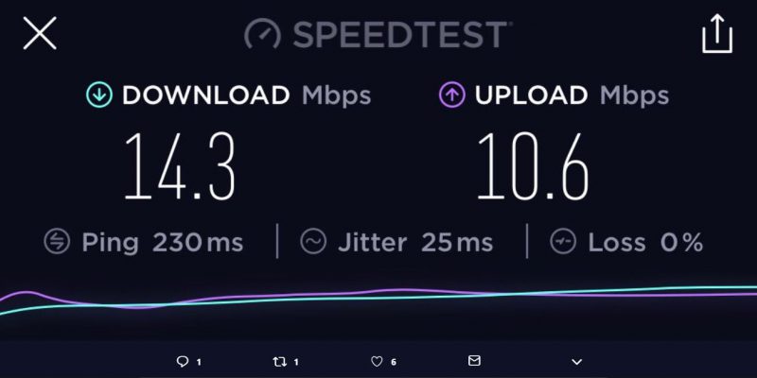Screen dimensions: 757x378
Task: Click the packet Loss icon
Action: tap(563, 241)
